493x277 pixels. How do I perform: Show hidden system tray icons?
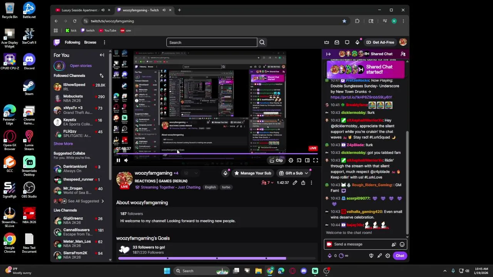click(445, 271)
